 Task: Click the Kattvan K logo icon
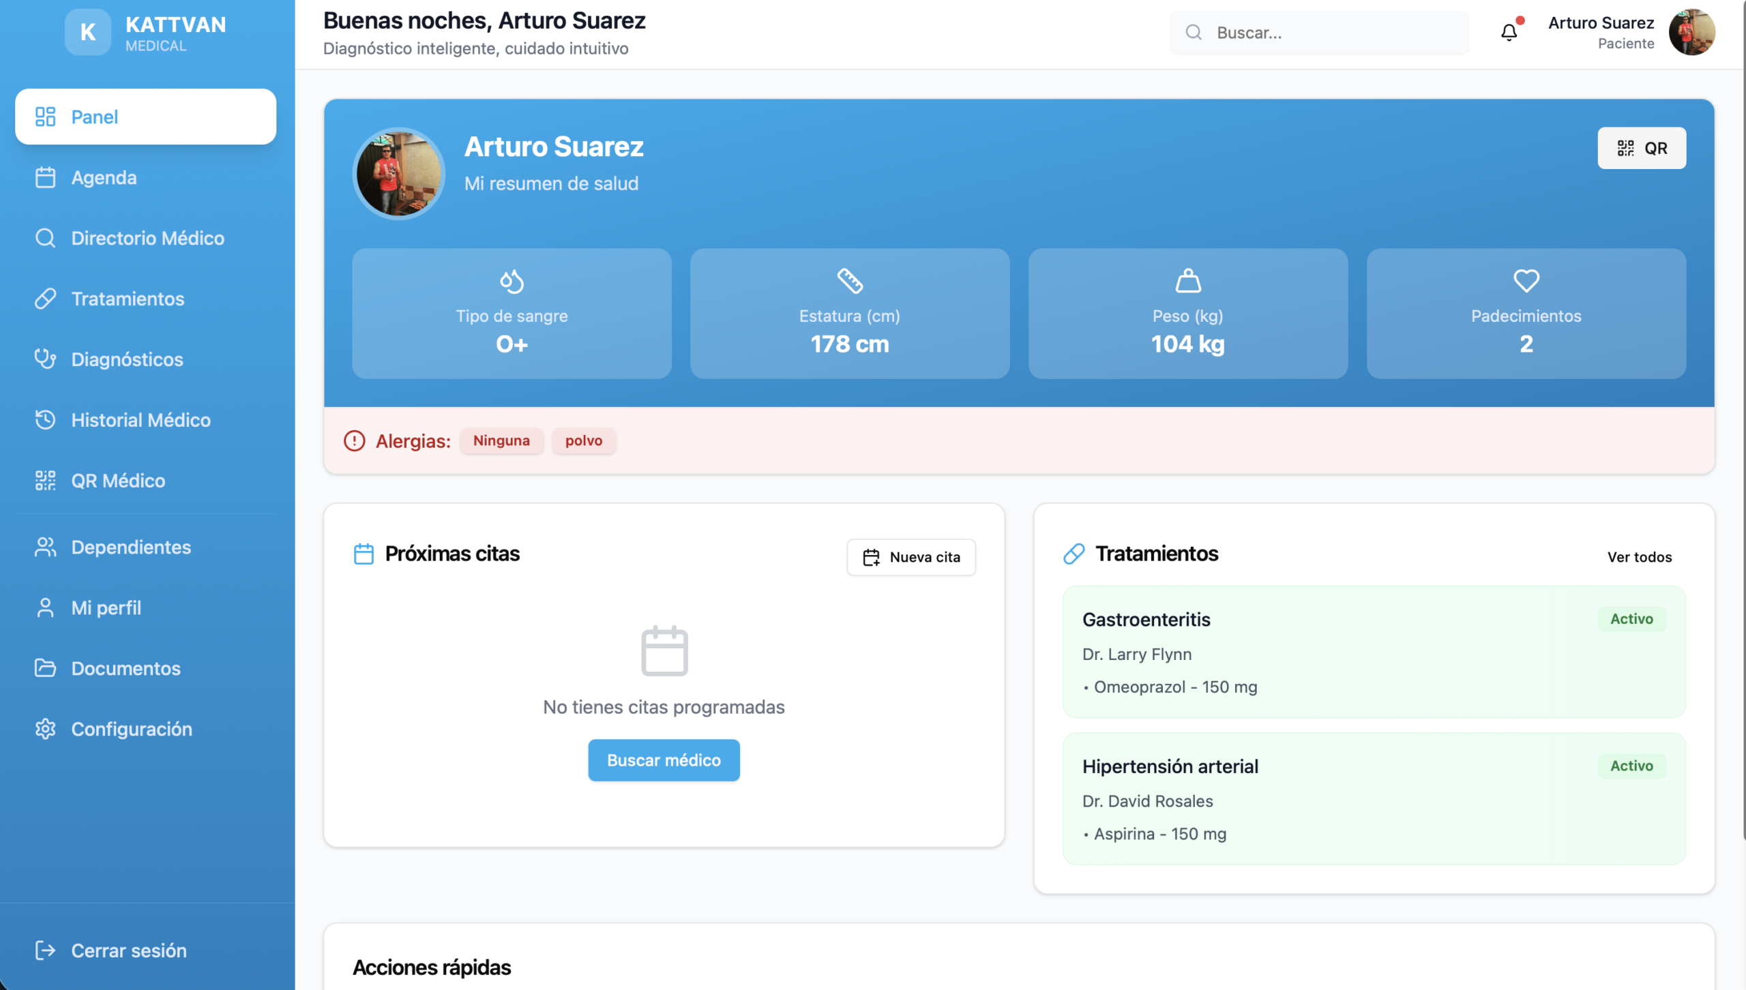[x=87, y=32]
